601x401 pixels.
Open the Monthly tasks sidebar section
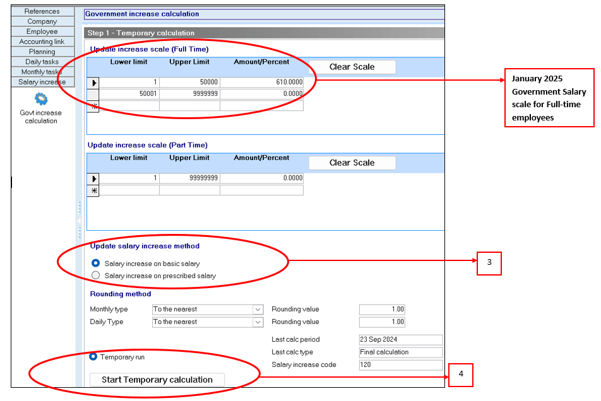tap(42, 72)
